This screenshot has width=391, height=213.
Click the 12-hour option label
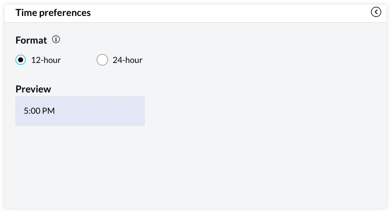[x=46, y=60]
